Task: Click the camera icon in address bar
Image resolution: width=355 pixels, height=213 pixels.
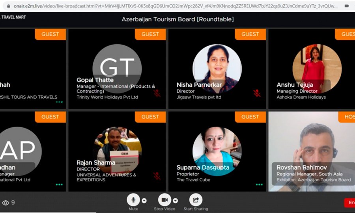Action: coord(347,6)
